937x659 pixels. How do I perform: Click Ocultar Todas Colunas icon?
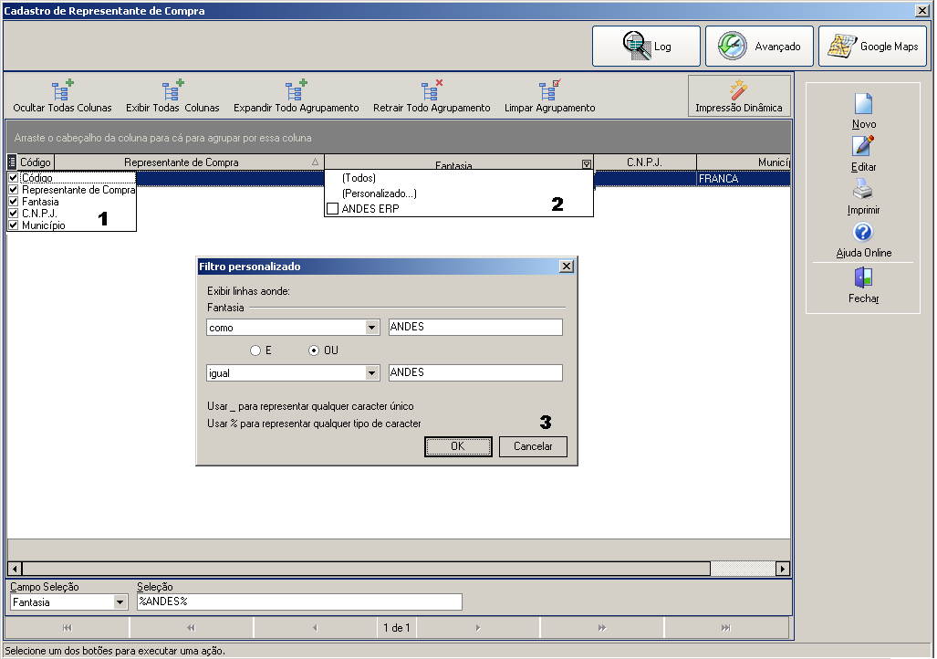click(x=62, y=90)
